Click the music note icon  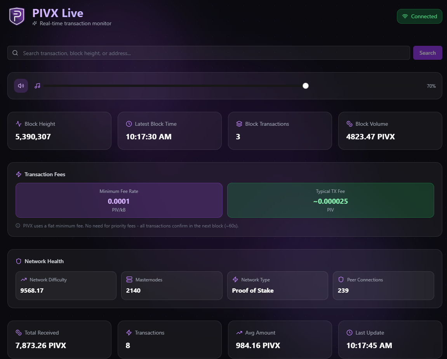37,86
